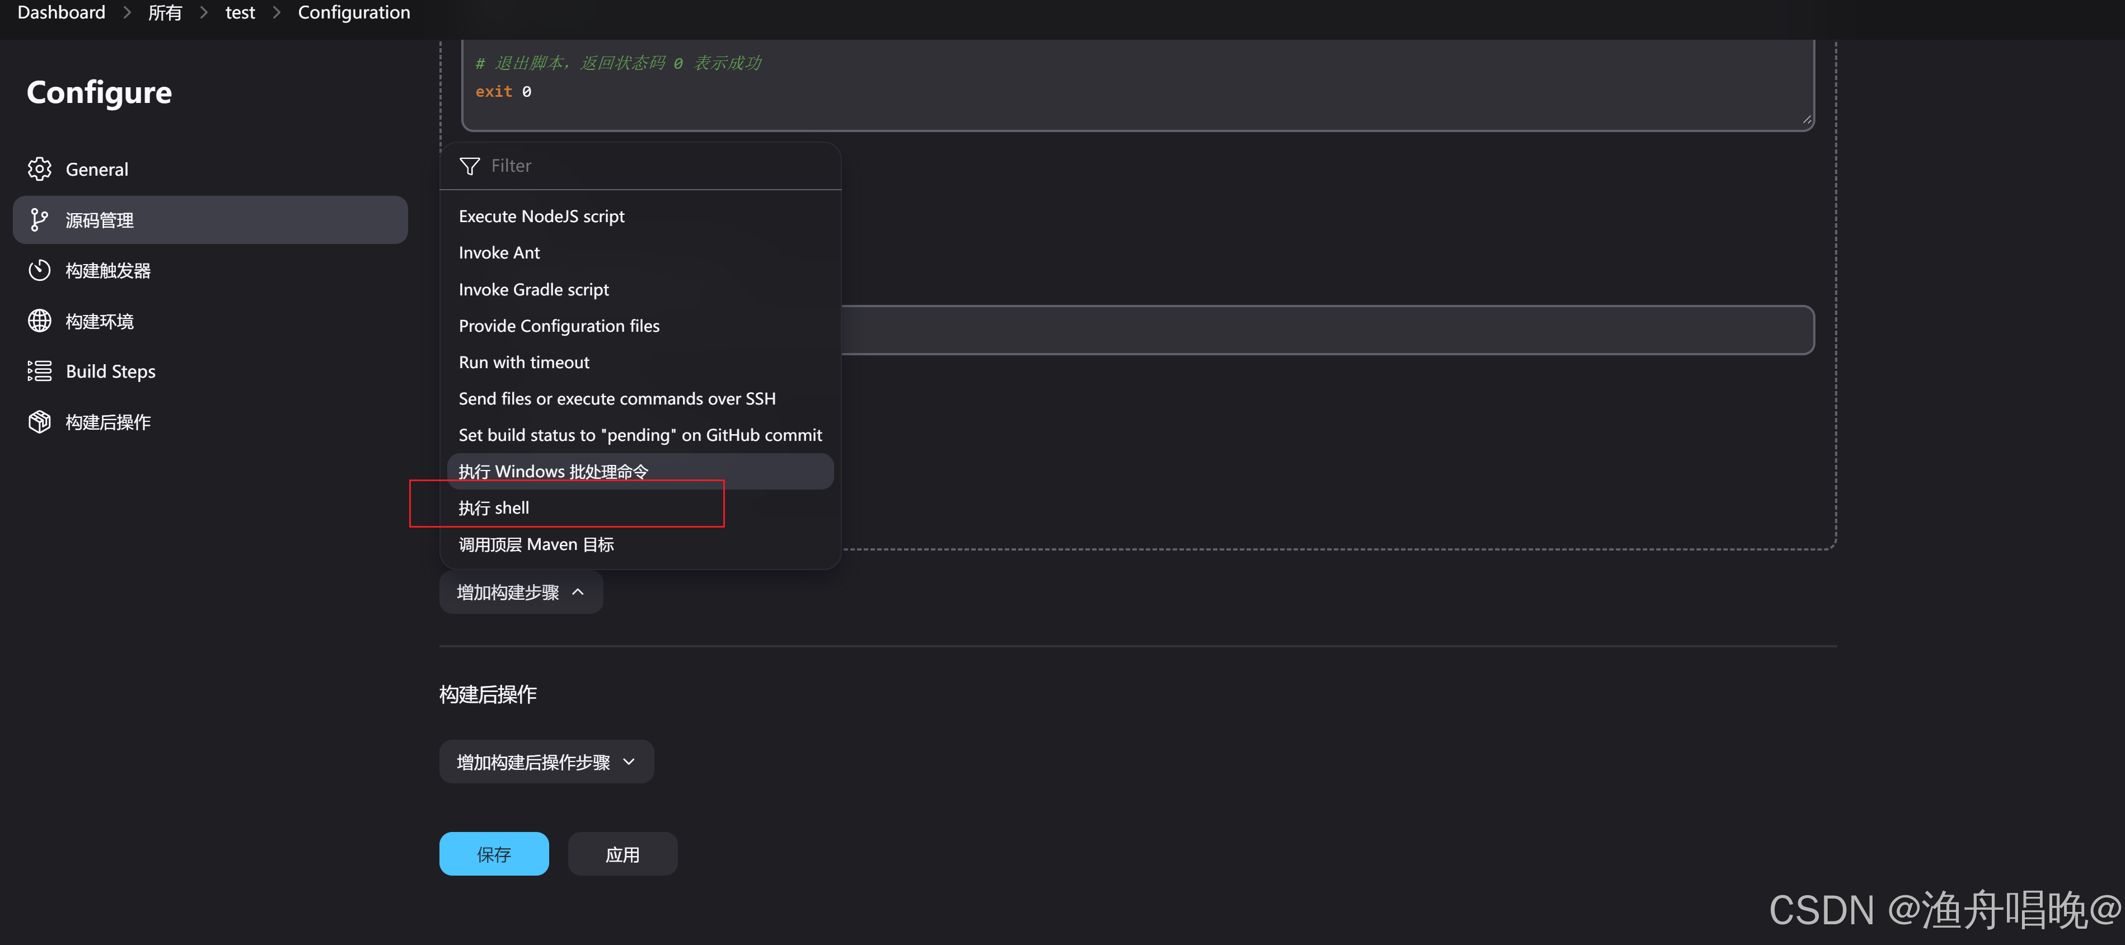Select Run with timeout option
This screenshot has width=2125, height=945.
(x=640, y=362)
